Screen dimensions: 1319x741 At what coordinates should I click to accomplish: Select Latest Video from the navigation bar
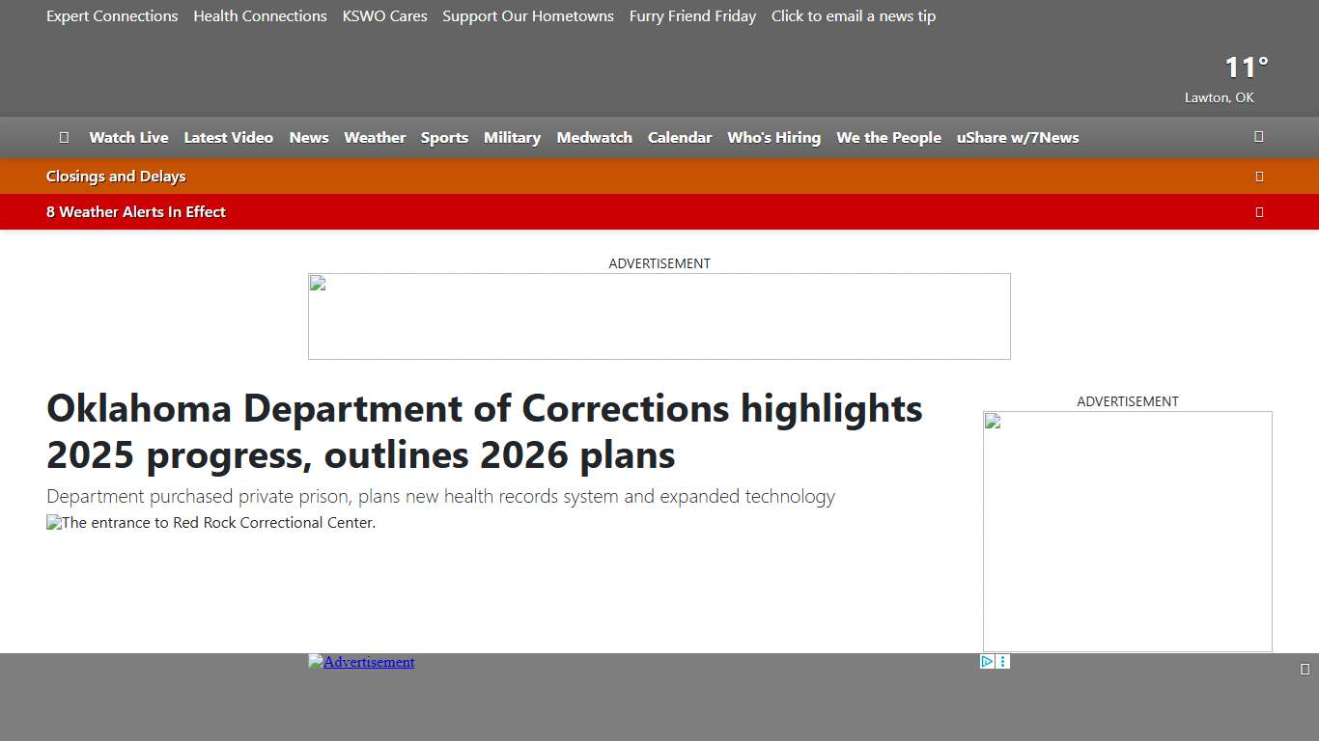pos(229,137)
